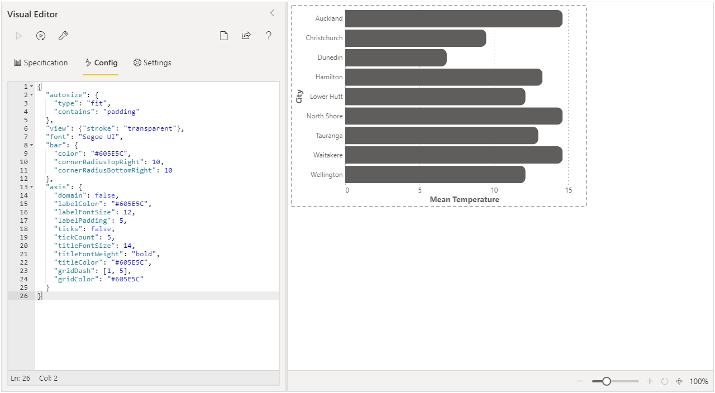This screenshot has height=393, width=715.
Task: Toggle the auto-apply circular play icon
Action: tap(41, 36)
